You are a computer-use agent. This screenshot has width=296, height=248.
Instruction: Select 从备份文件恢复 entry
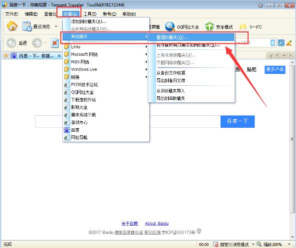coord(191,73)
